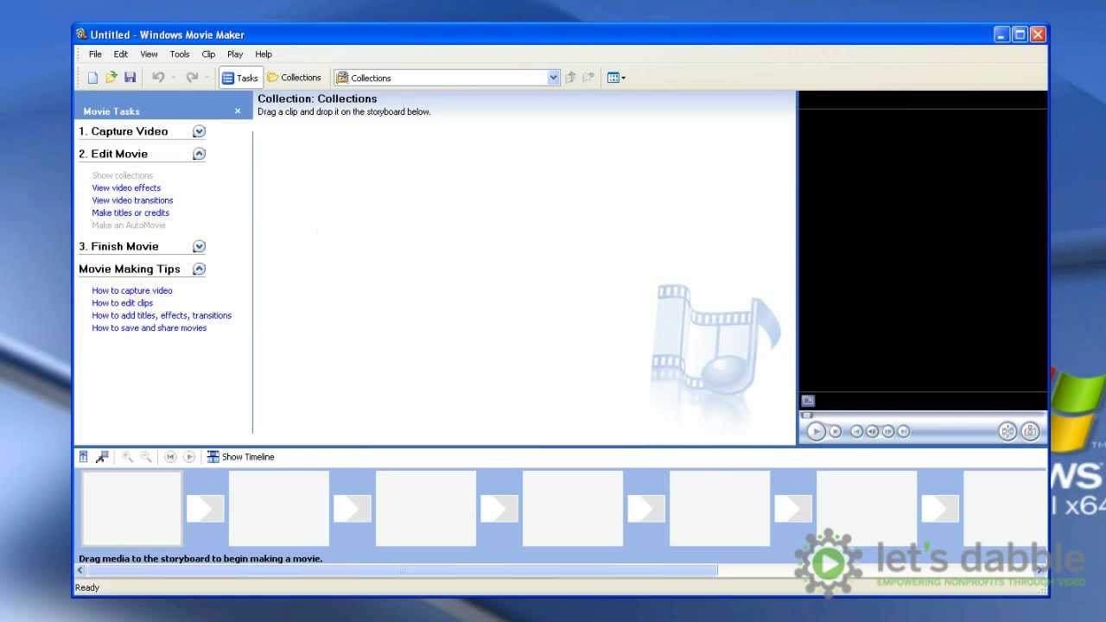Stop the preview monitor playback
Viewport: 1106px width, 622px height.
click(x=835, y=431)
